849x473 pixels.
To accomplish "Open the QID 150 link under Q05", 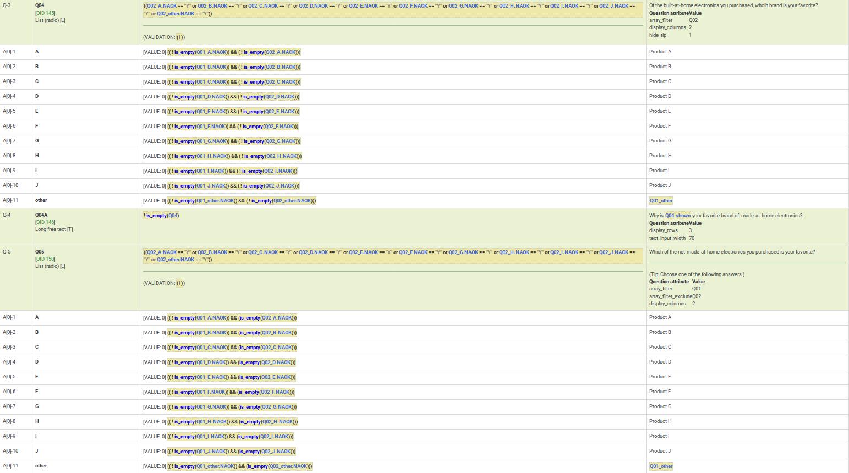I will 46,259.
